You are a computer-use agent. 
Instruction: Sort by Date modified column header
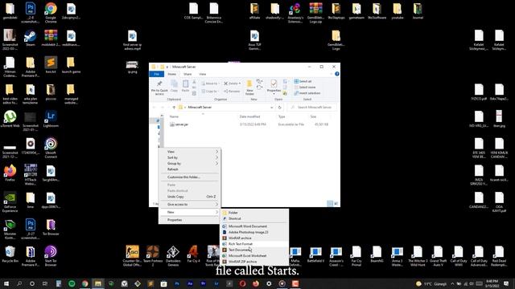click(x=249, y=116)
